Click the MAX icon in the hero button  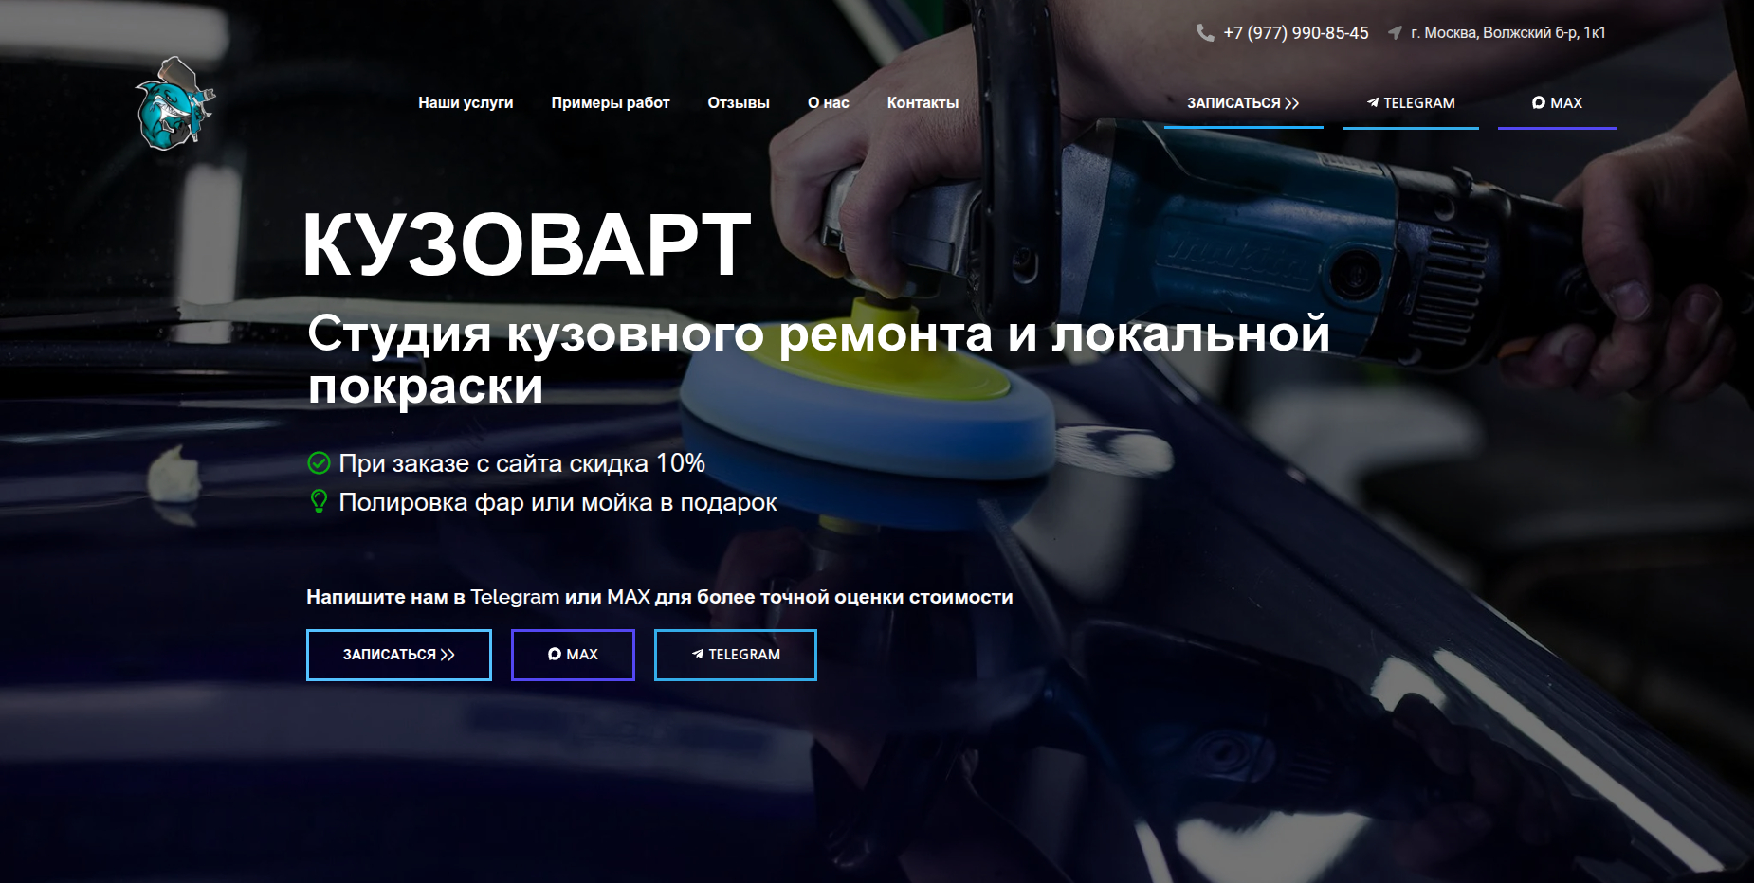(555, 655)
